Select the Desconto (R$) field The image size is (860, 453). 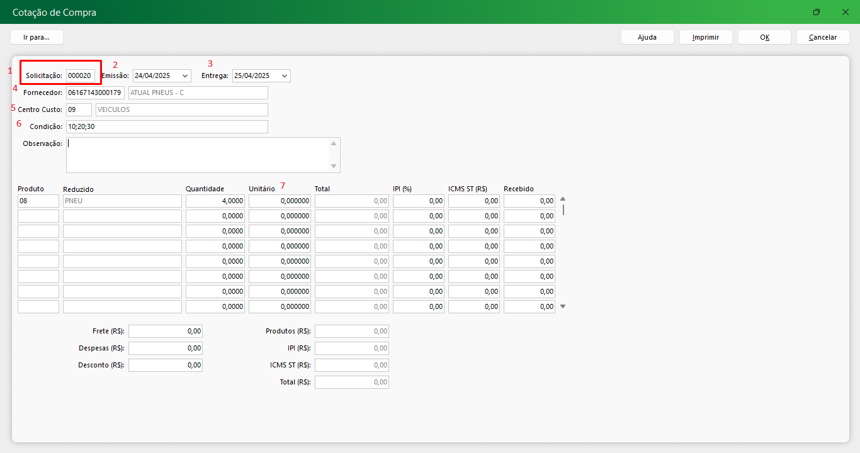166,365
